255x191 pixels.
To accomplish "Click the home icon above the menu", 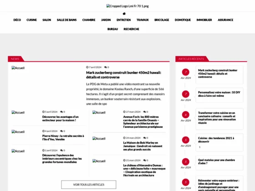I will pos(124,14).
